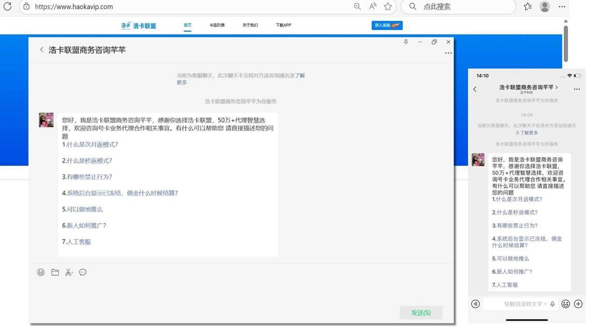Image resolution: width=600 pixels, height=333 pixels.
Task: Click the read aloud icon in the browser toolbar
Action: coord(372,6)
